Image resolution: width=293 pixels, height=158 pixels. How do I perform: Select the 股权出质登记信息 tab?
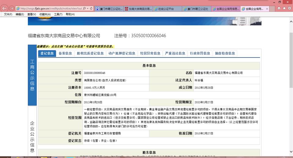coord(90,53)
